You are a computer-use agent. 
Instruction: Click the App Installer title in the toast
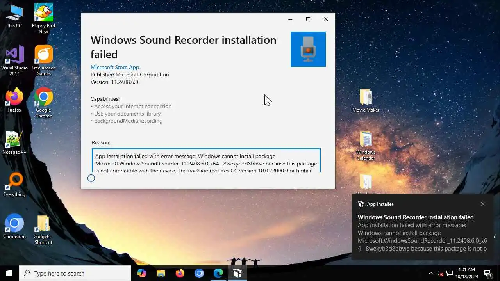(x=380, y=204)
